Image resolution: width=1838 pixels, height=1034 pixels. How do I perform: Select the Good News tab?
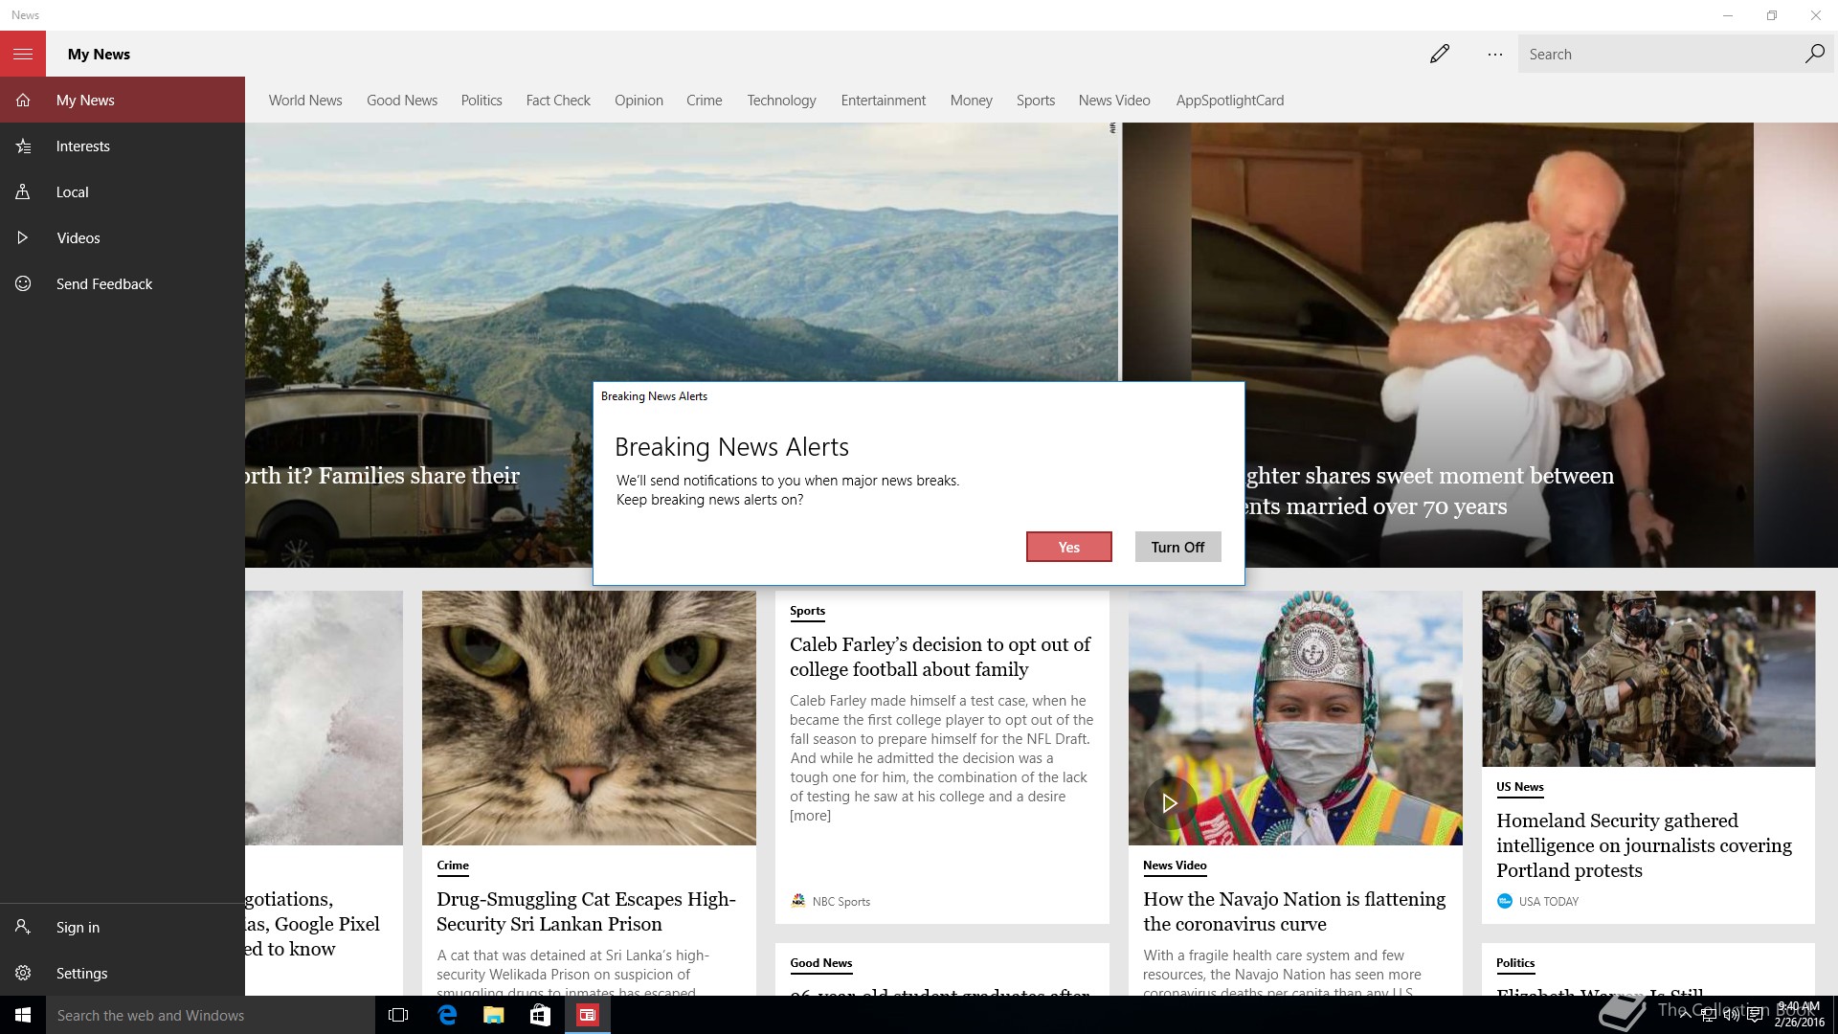coord(402,100)
